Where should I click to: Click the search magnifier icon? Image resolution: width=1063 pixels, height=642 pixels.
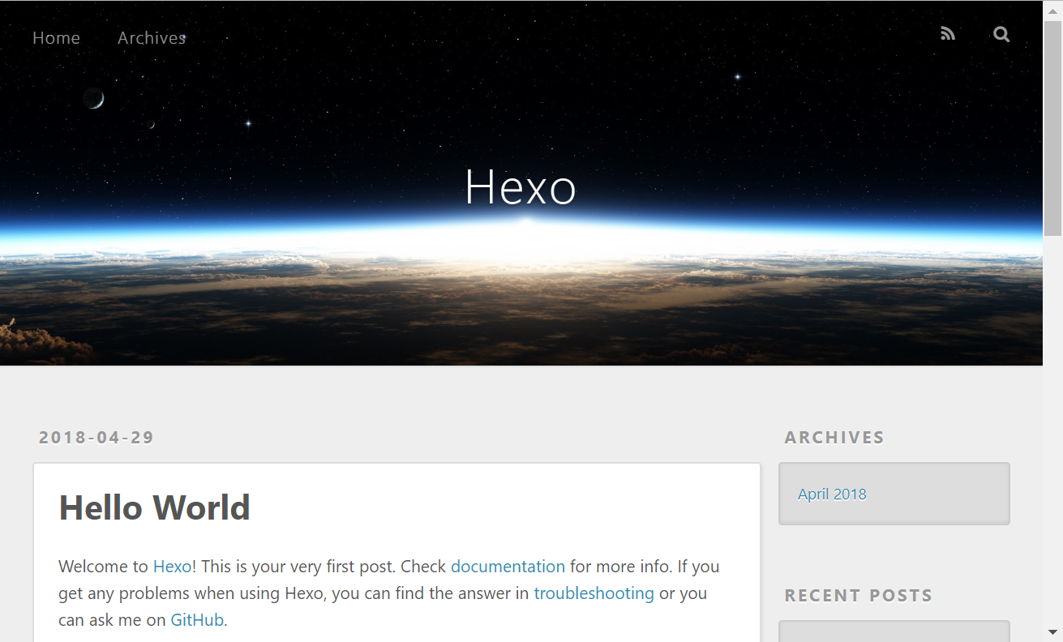click(1001, 34)
